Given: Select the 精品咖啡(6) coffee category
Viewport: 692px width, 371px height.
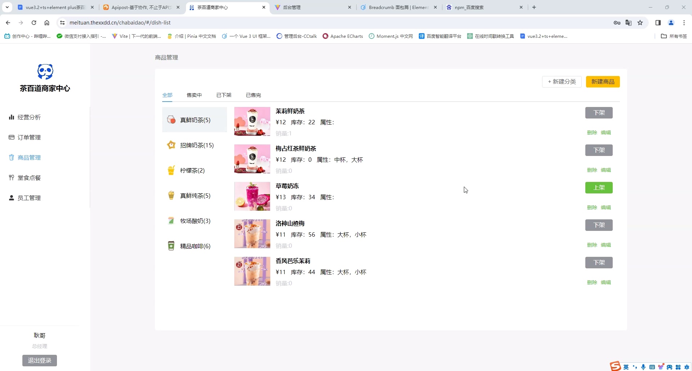Looking at the screenshot, I should click(195, 246).
